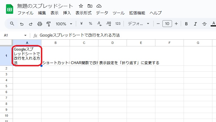Open the ファイル menu
The width and height of the screenshot is (216, 122).
point(25,13)
